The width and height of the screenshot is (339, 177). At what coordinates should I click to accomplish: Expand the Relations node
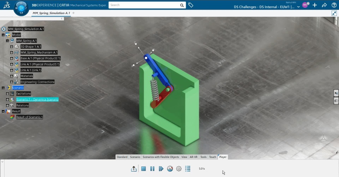tap(7, 105)
